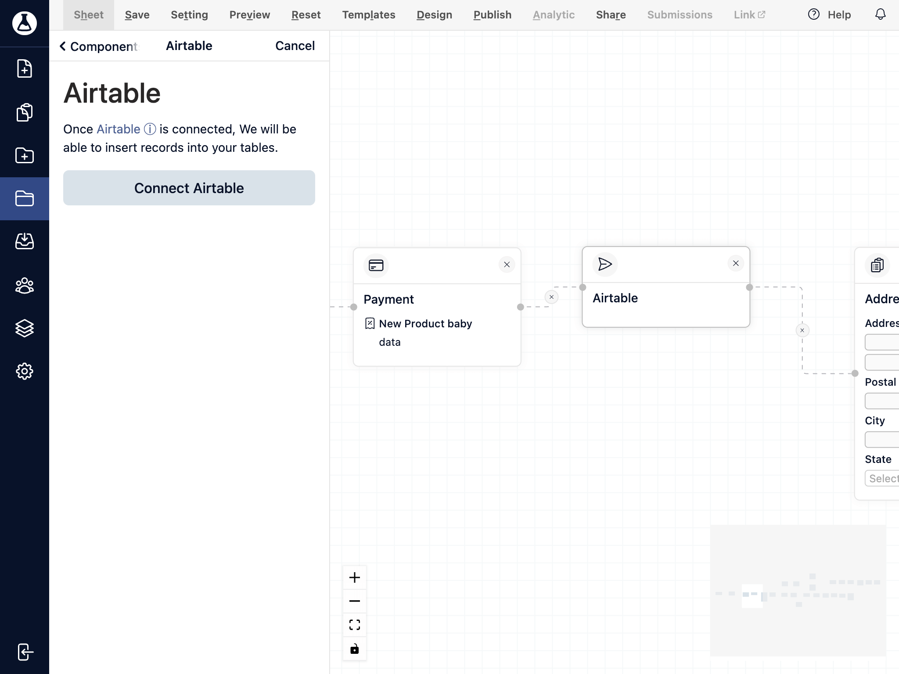Click the City input field
899x674 pixels.
click(882, 439)
